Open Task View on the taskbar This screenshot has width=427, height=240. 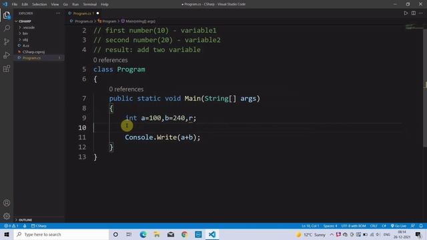pos(129,234)
